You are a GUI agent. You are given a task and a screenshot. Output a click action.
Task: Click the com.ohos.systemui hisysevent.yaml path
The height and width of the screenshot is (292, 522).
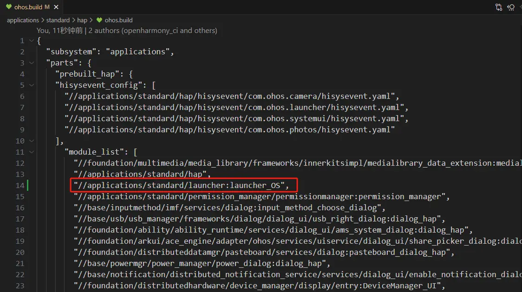coord(235,119)
